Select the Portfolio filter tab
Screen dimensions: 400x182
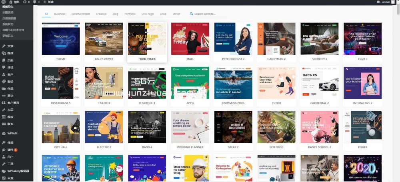[x=130, y=14]
